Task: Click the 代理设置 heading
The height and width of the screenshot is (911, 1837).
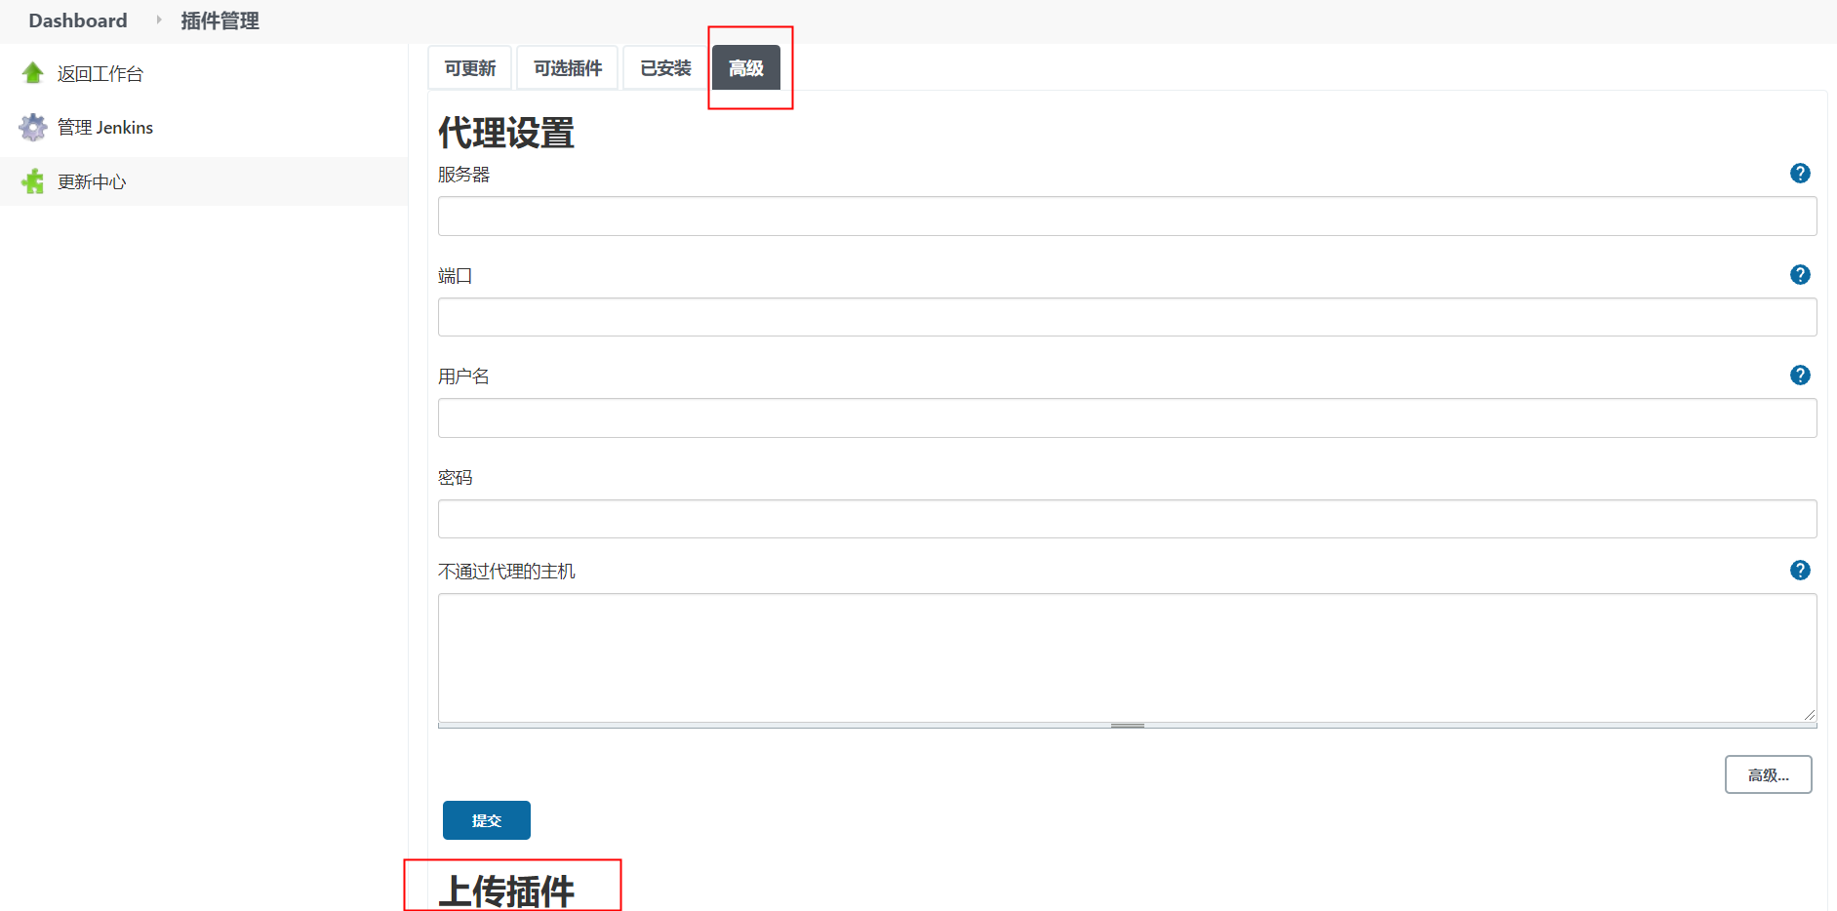Action: (506, 133)
